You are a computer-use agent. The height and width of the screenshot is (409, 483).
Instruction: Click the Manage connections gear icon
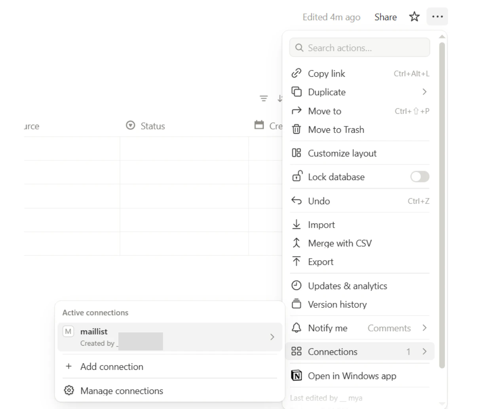pos(69,390)
